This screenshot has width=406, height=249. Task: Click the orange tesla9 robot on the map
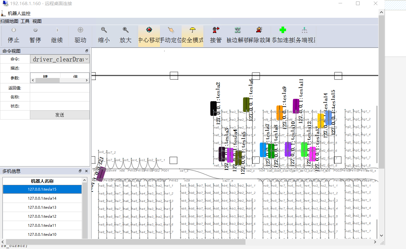[280, 113]
